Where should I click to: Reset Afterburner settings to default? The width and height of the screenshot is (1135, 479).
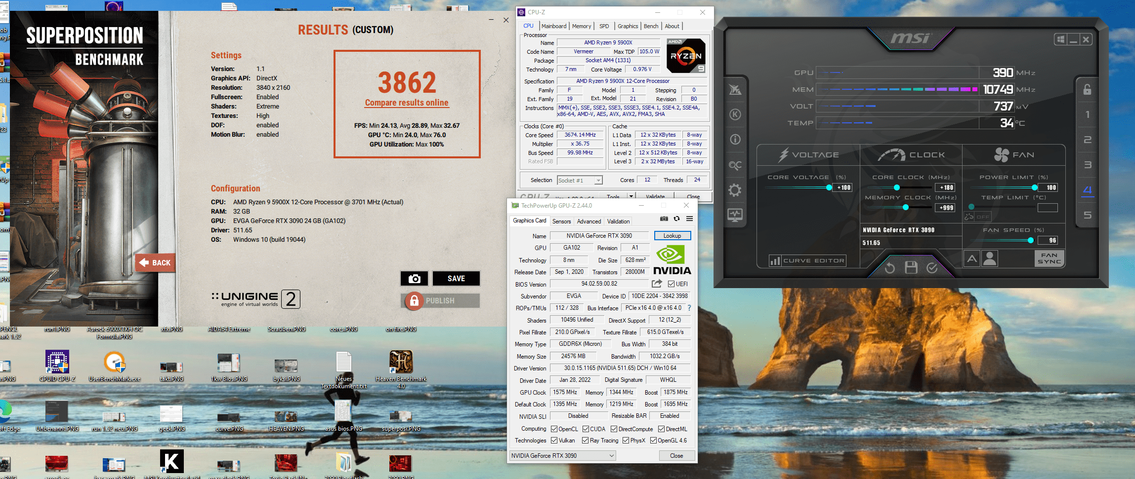pyautogui.click(x=890, y=268)
